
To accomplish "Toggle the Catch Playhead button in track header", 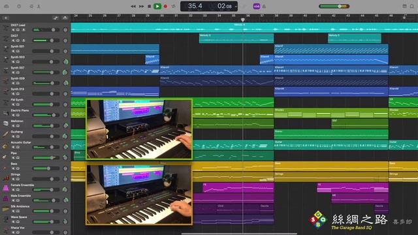I will point(65,18).
